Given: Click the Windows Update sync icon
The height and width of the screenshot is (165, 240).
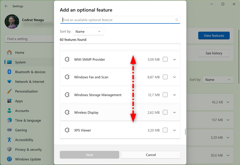Looking at the screenshot, I should pos(9,159).
